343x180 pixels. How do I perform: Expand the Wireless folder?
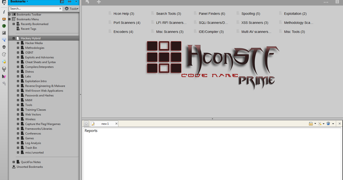coord(18,119)
